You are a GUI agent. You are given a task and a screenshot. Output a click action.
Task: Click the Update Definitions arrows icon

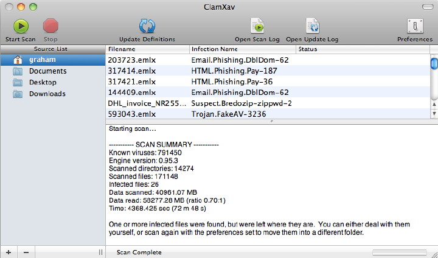(147, 26)
